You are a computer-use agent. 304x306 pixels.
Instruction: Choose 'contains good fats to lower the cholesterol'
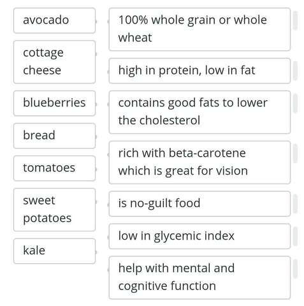click(x=199, y=112)
